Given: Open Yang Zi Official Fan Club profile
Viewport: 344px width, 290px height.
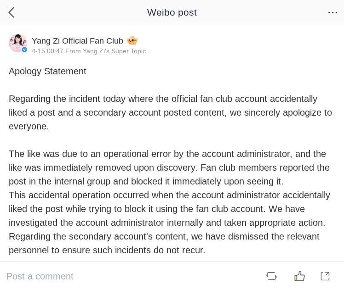Looking at the screenshot, I should [x=77, y=41].
